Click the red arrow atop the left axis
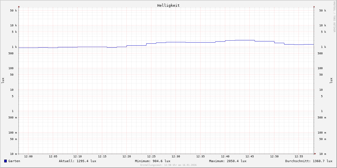 click(19, 6)
